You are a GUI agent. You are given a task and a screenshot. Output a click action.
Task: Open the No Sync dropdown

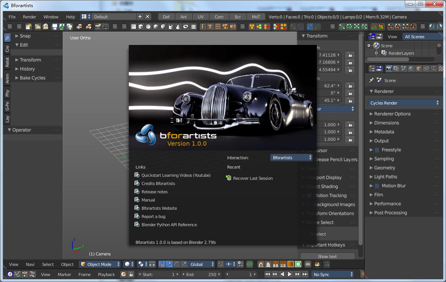click(333, 275)
